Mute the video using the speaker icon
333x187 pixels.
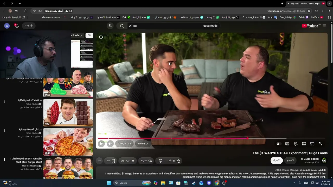(x=110, y=144)
